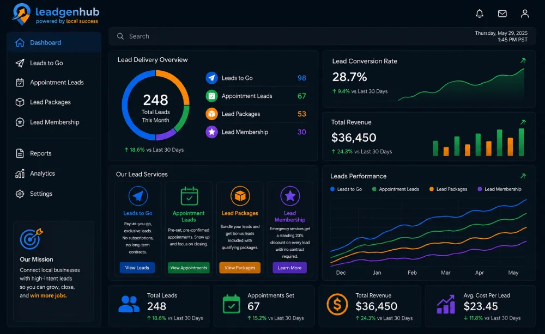Click the Learn More button
Image resolution: width=545 pixels, height=334 pixels.
(289, 268)
